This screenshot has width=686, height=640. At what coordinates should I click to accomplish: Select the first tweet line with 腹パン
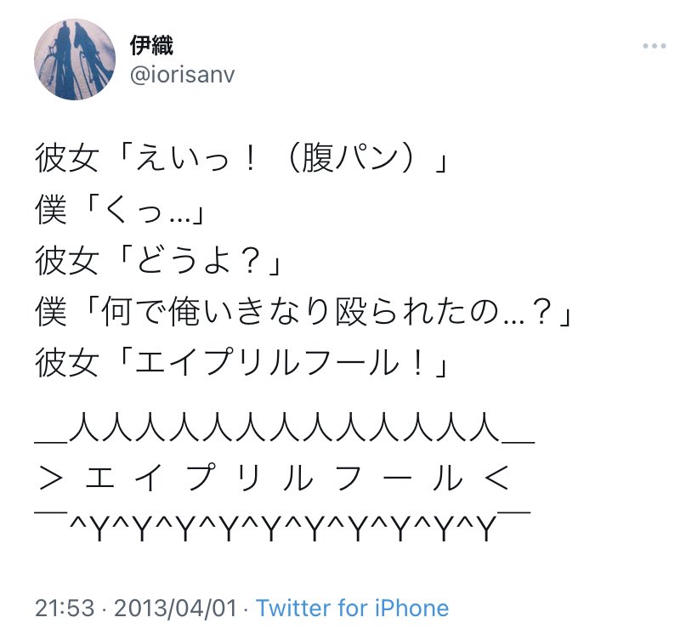(241, 158)
